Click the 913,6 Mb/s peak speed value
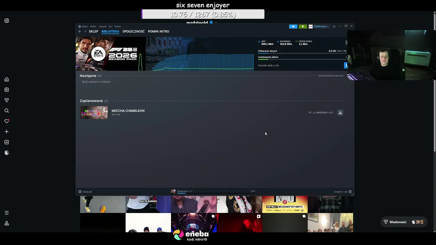The height and width of the screenshot is (245, 436). point(286,44)
